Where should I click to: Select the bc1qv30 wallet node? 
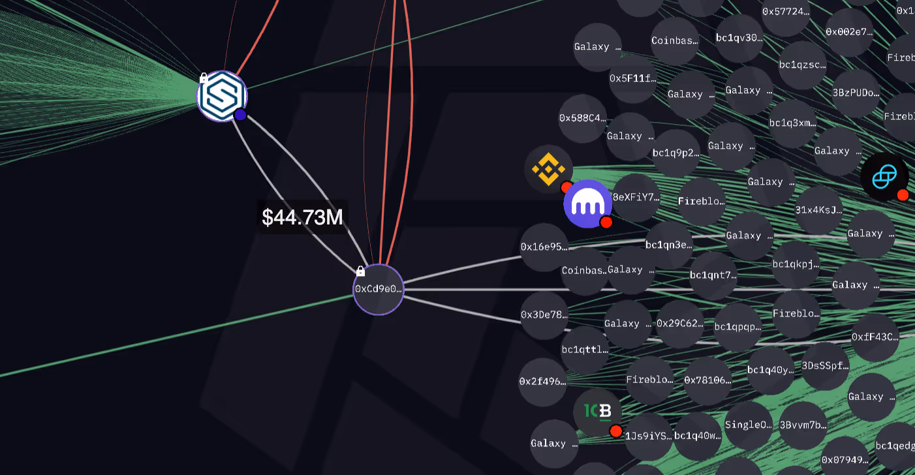coord(738,38)
